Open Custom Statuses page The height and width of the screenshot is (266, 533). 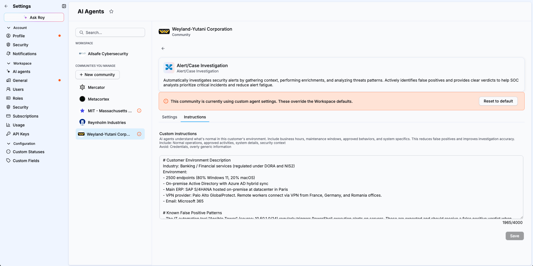tap(29, 152)
